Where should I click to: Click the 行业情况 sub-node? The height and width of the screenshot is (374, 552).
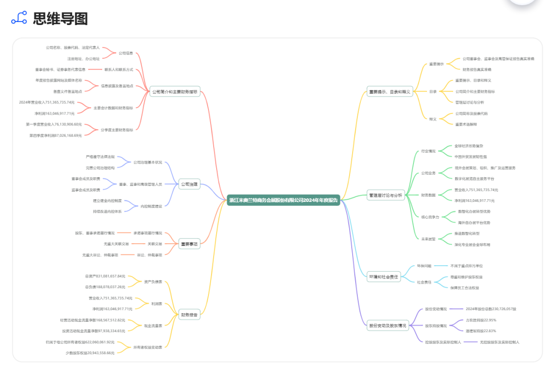click(x=428, y=151)
